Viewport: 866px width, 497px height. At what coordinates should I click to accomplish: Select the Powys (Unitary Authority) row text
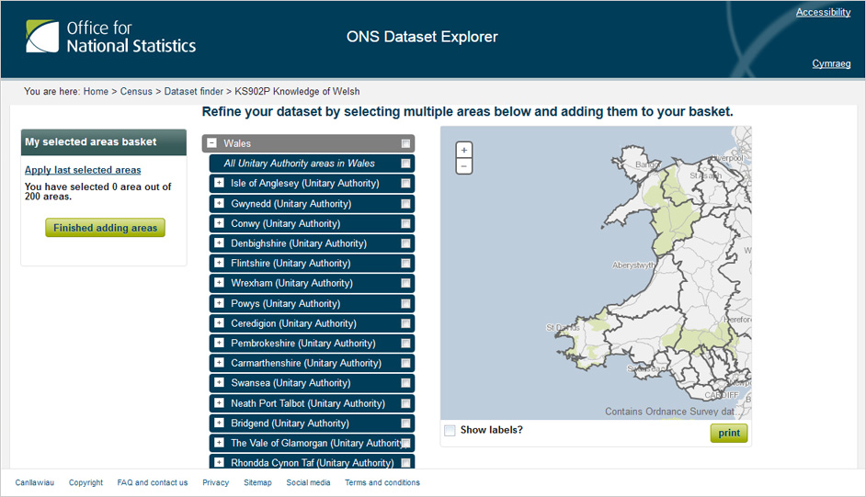[286, 303]
